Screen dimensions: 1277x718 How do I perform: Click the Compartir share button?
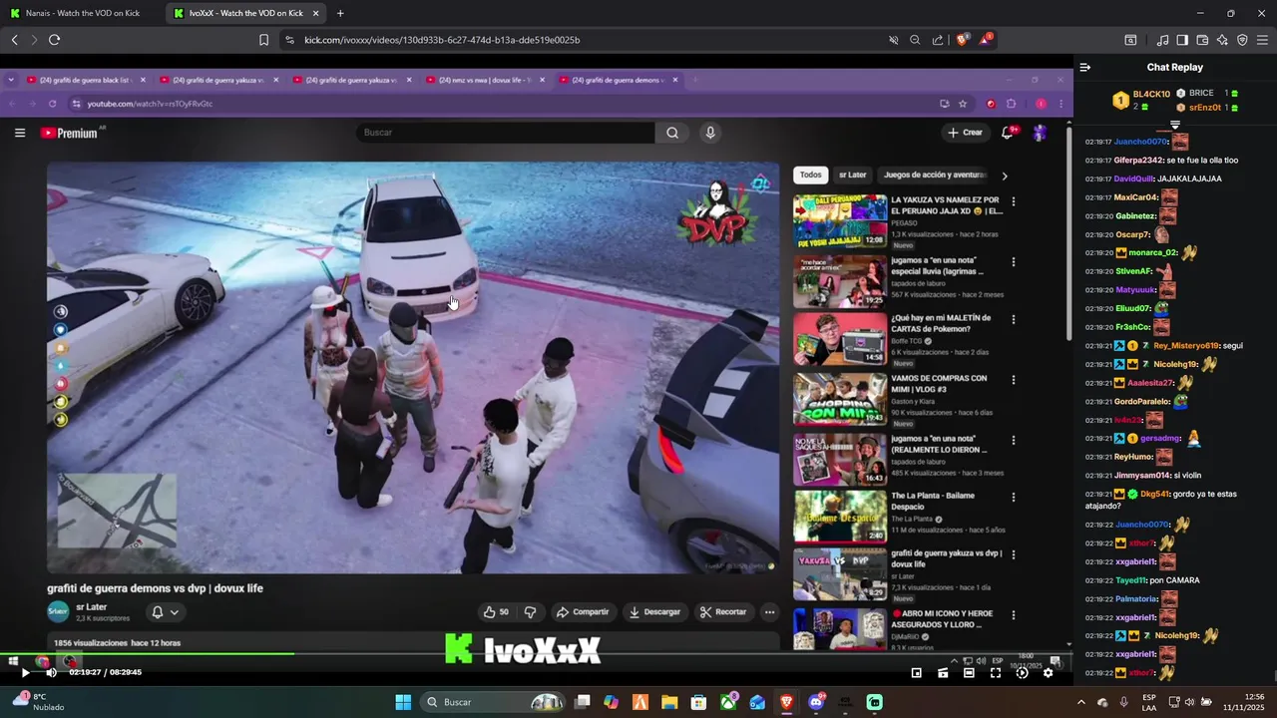click(583, 611)
